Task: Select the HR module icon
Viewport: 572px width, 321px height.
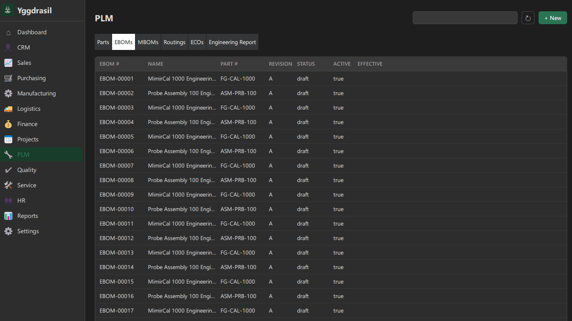Action: pyautogui.click(x=8, y=200)
